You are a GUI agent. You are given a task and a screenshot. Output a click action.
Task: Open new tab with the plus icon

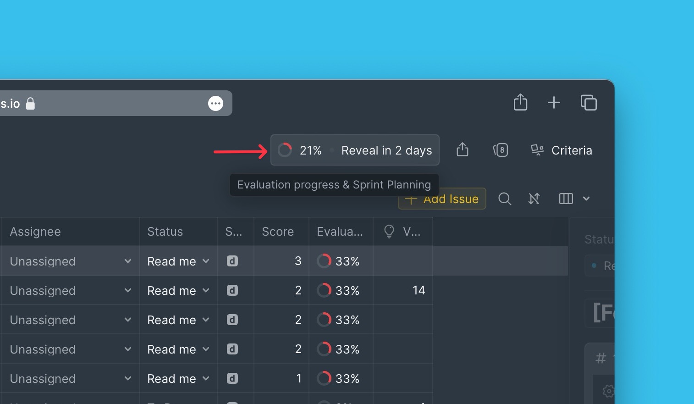tap(554, 103)
